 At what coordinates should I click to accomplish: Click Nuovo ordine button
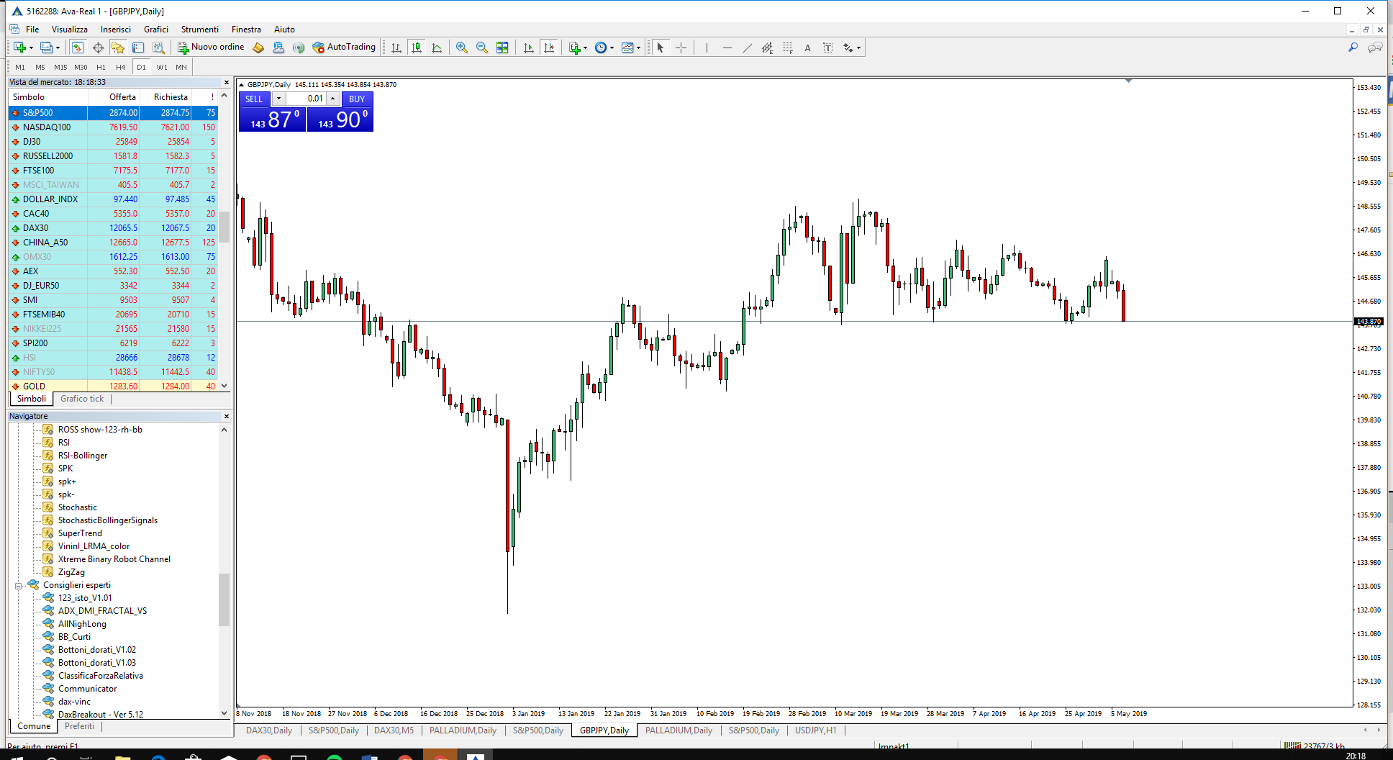point(211,47)
